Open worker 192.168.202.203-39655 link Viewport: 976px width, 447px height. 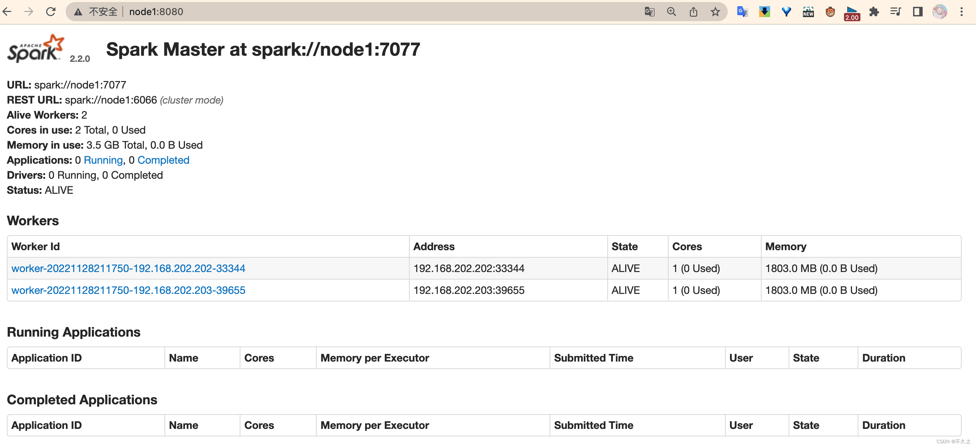[x=128, y=290]
